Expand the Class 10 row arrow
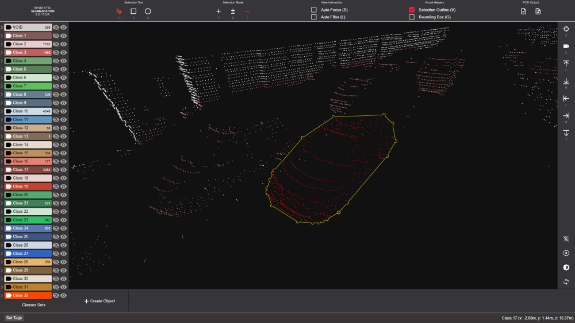Image resolution: width=575 pixels, height=323 pixels. click(x=2, y=111)
